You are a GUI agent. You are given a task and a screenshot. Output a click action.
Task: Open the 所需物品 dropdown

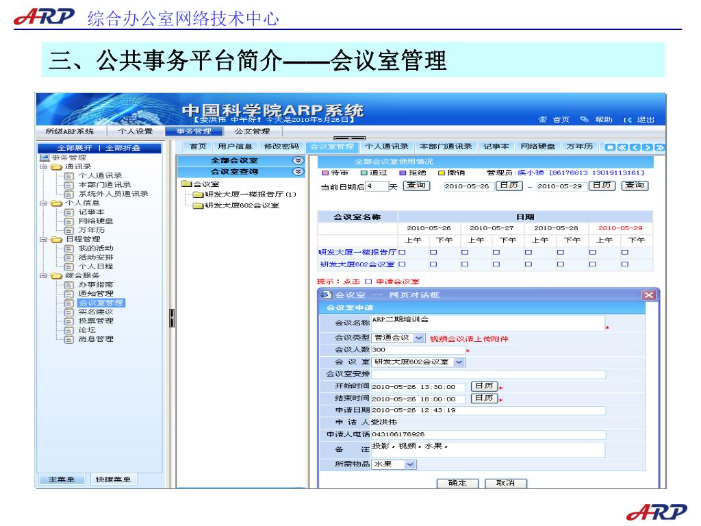click(410, 465)
